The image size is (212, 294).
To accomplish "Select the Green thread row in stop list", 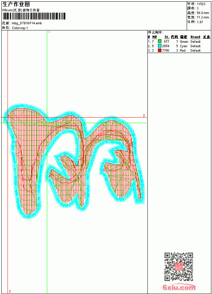I will pyautogui.click(x=179, y=41).
